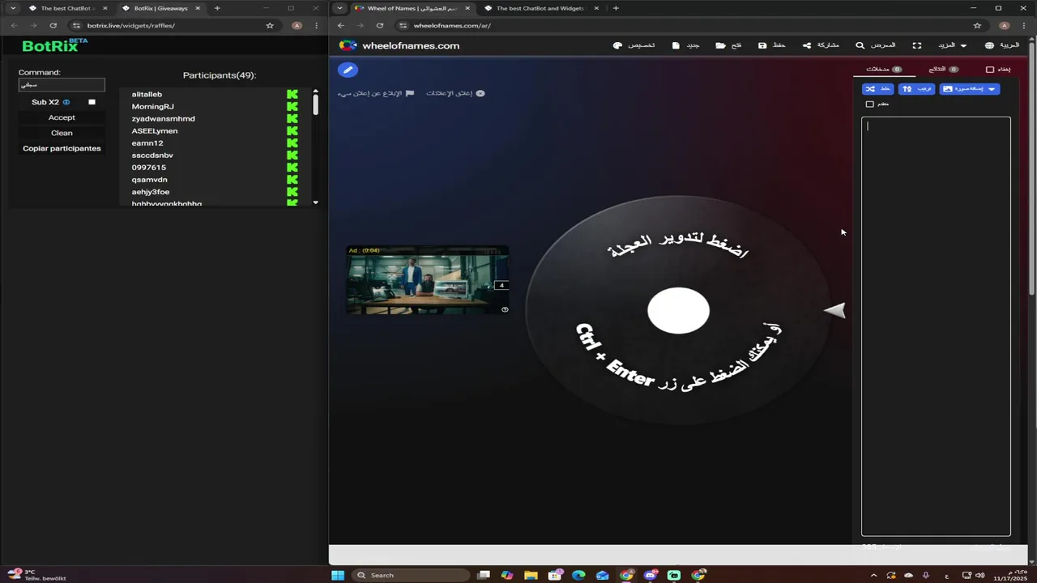Click the Kick icon next to ssccdsnbv
The image size is (1037, 583).
tap(292, 155)
